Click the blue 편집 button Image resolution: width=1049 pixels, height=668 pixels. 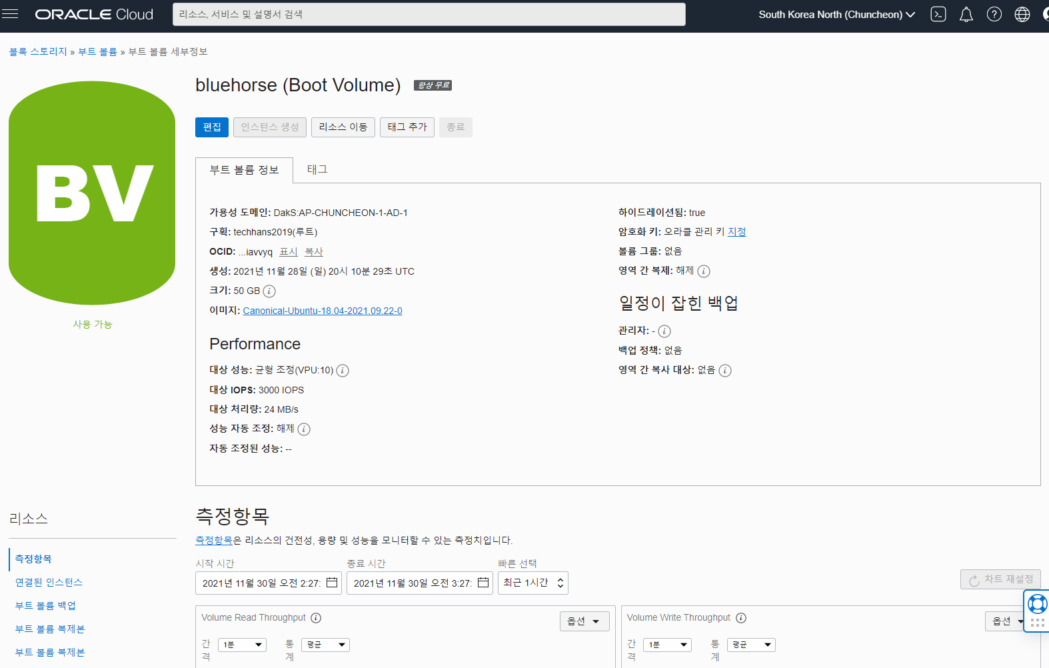pos(212,127)
